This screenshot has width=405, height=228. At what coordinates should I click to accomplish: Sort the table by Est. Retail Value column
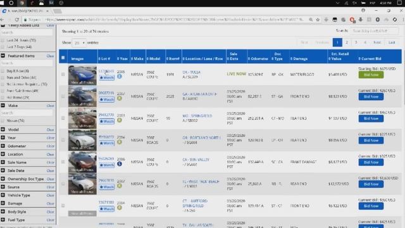(x=339, y=56)
